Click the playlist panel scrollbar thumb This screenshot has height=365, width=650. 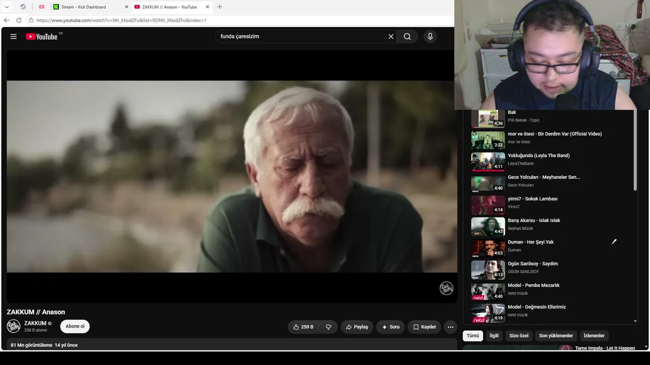pos(635,151)
